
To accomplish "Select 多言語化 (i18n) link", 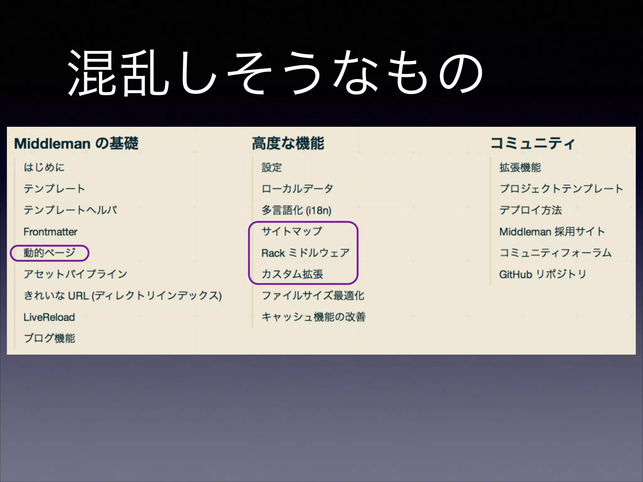I will [x=296, y=210].
